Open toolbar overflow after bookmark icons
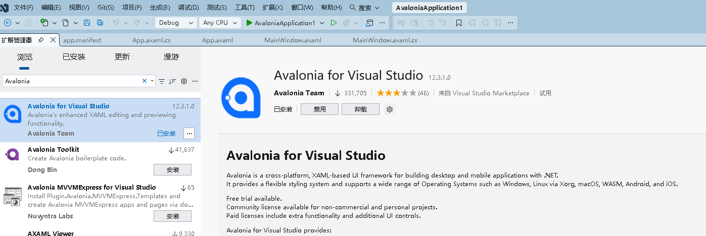The height and width of the screenshot is (236, 706). coord(510,23)
